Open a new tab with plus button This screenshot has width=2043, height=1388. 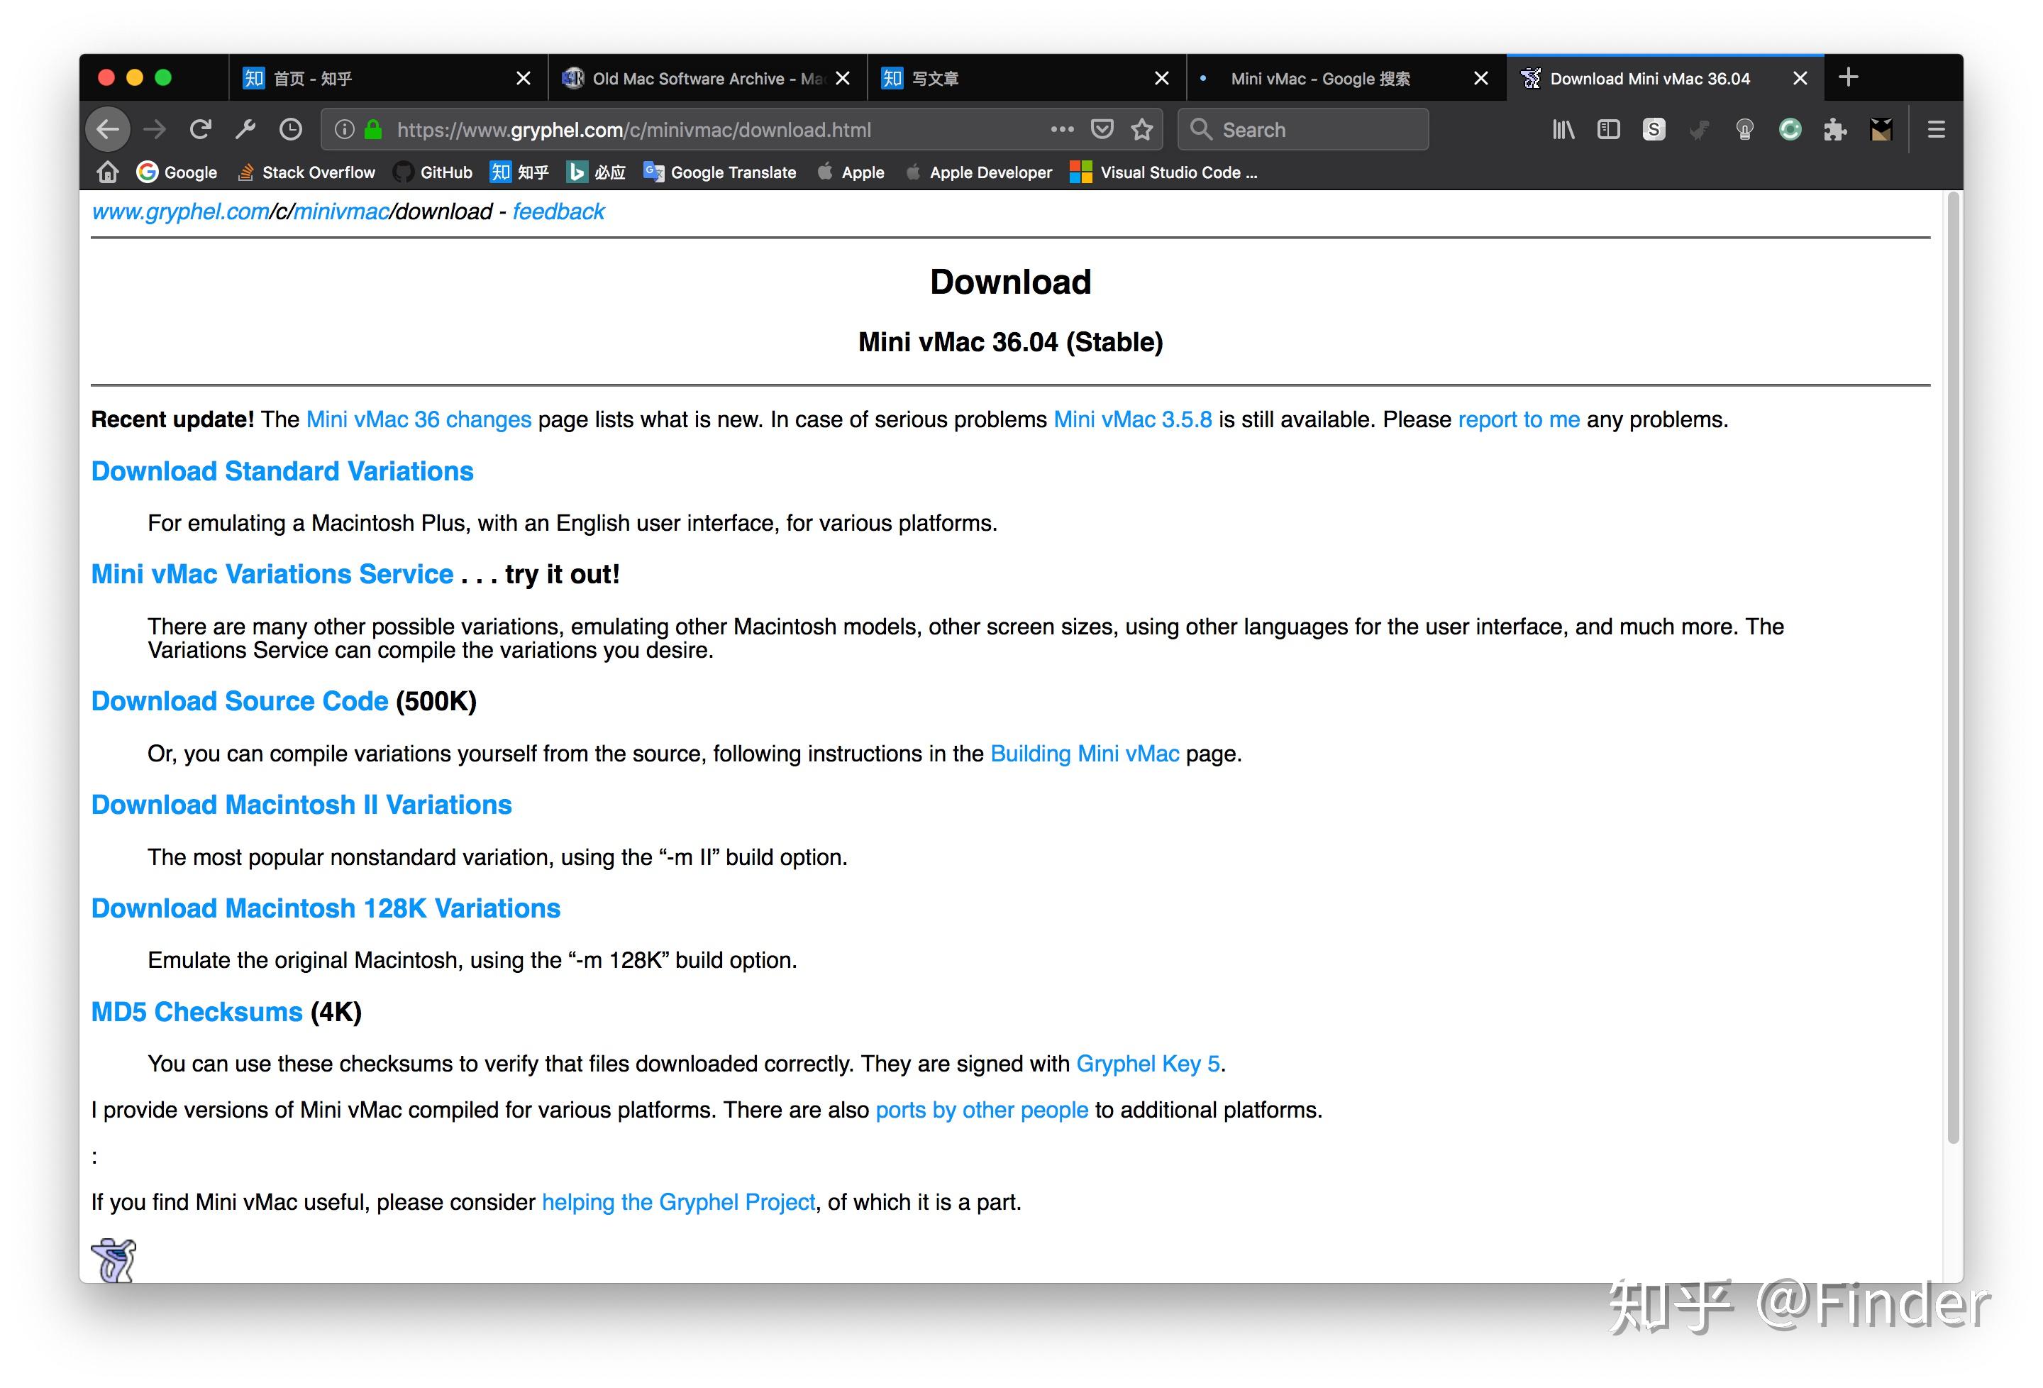tap(1848, 77)
